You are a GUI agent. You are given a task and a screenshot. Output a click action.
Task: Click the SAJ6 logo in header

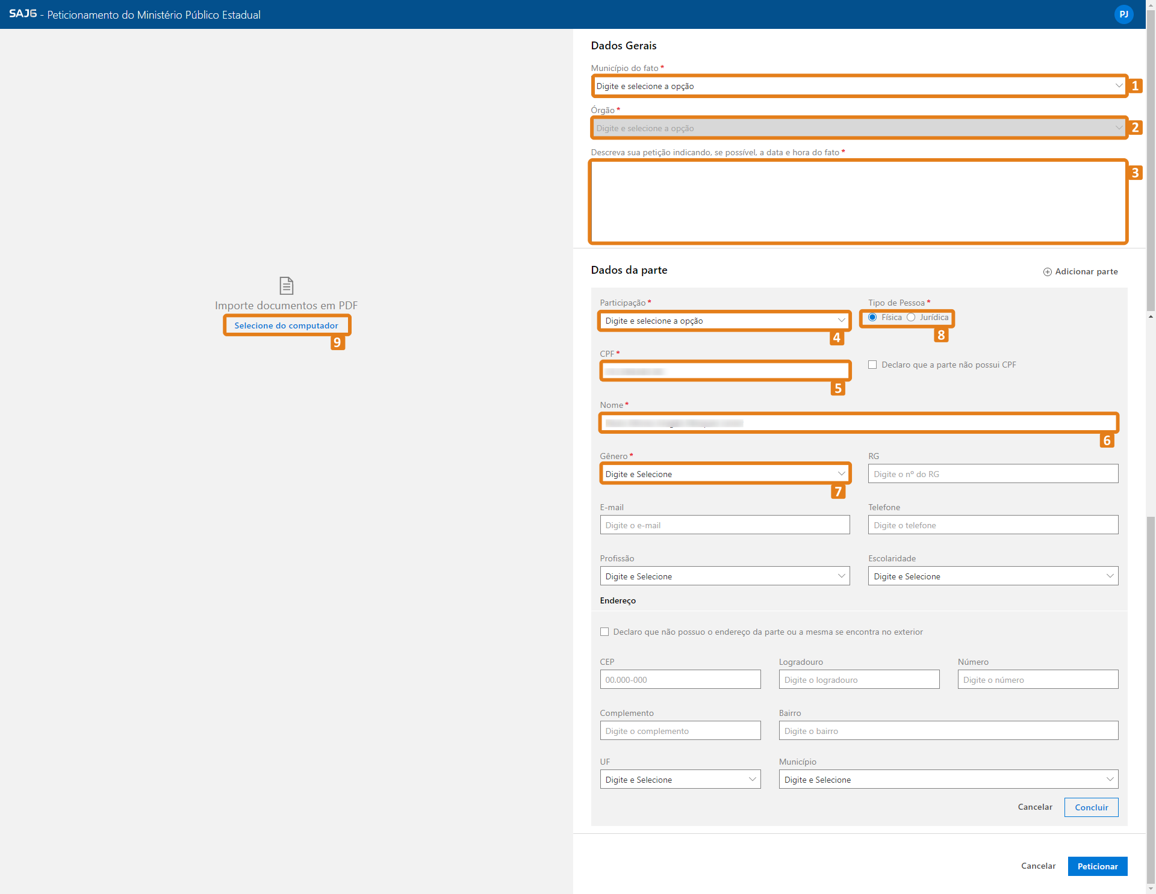(23, 14)
